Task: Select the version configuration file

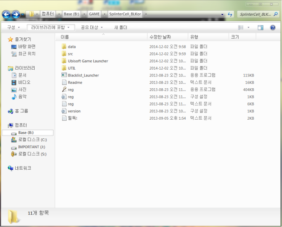Action: [71, 111]
